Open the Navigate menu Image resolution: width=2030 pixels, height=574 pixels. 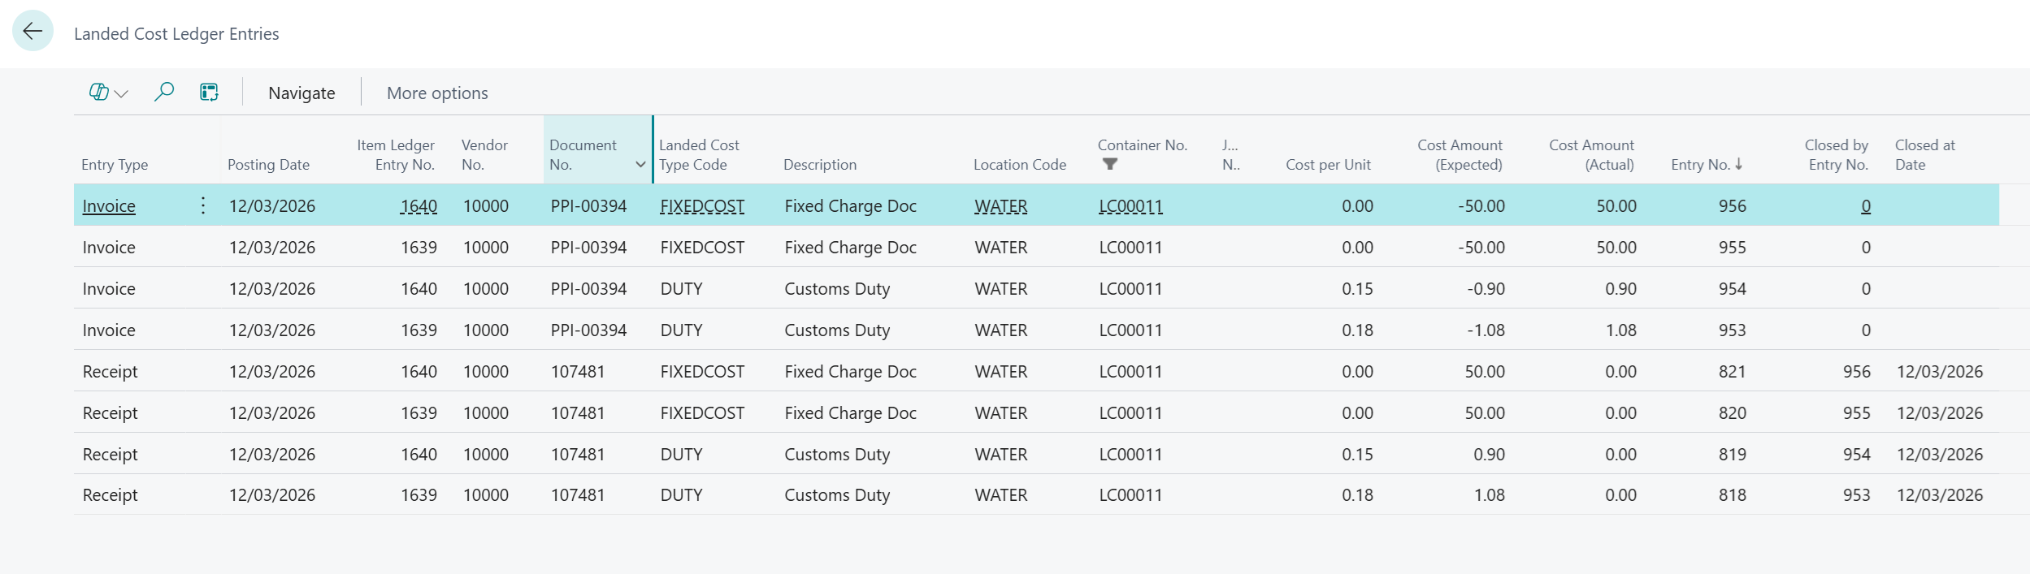point(301,93)
